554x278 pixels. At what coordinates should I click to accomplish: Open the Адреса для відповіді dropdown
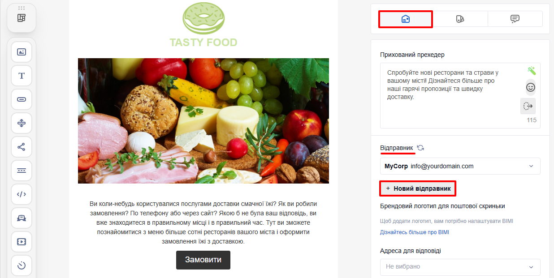pyautogui.click(x=460, y=267)
